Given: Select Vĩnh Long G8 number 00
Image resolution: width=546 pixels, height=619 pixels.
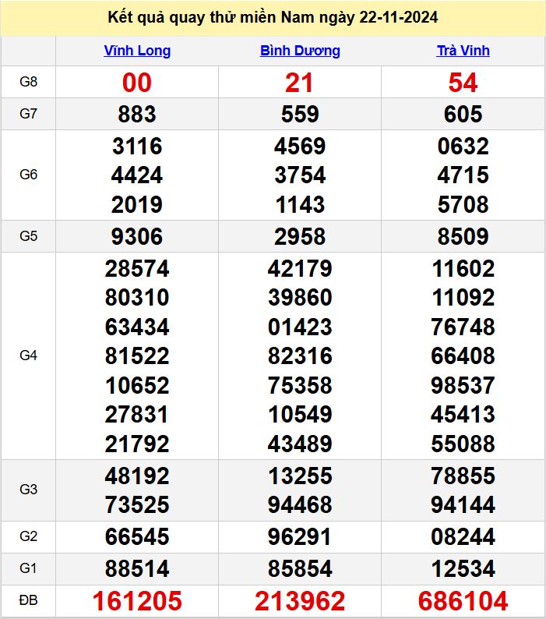Looking at the screenshot, I should coord(137,83).
